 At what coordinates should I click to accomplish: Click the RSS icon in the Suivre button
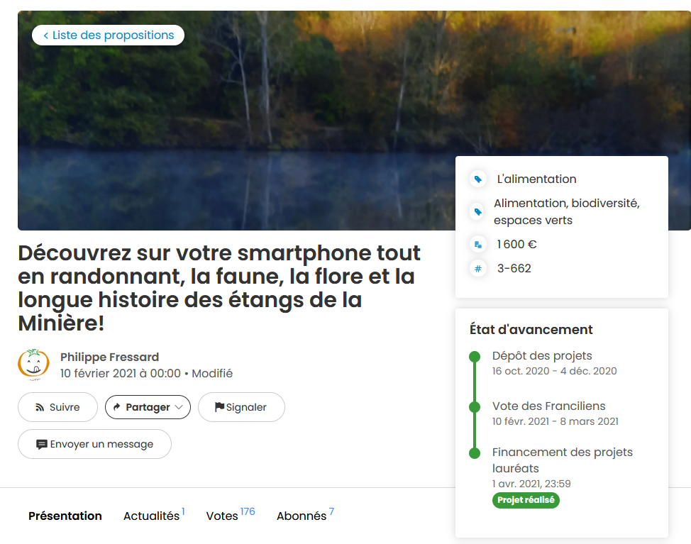40,407
